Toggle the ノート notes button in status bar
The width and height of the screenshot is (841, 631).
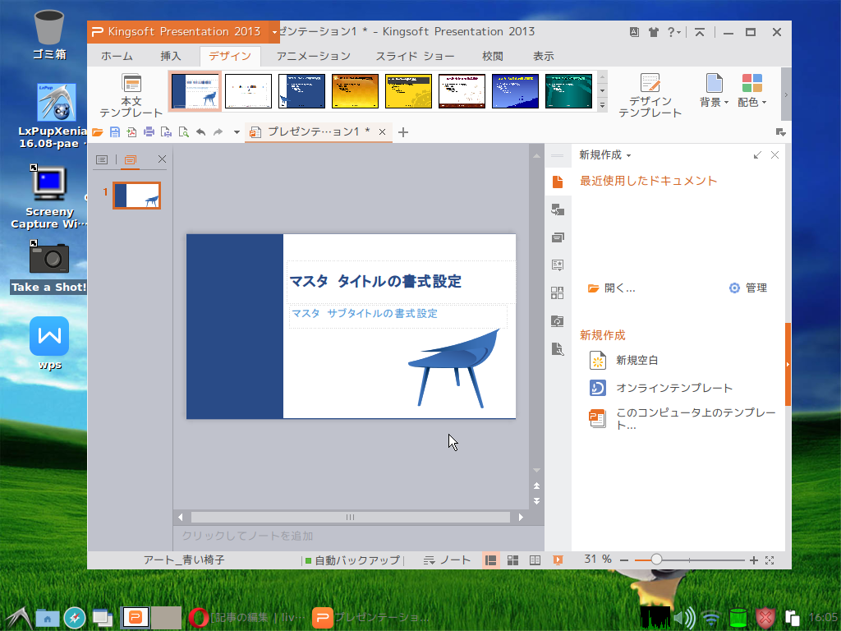click(x=447, y=560)
